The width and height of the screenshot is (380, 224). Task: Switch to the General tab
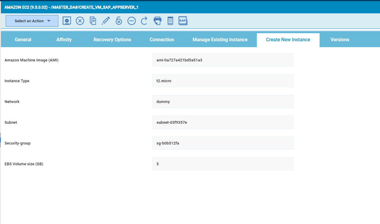point(23,40)
